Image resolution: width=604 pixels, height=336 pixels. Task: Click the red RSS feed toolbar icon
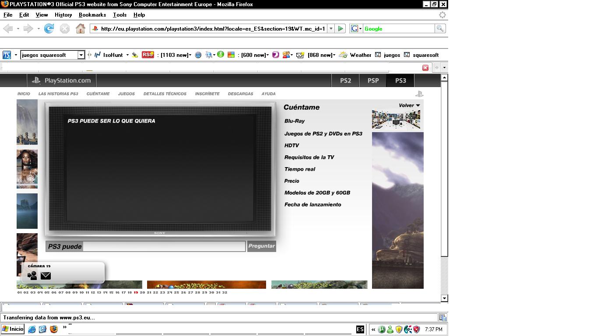(148, 55)
